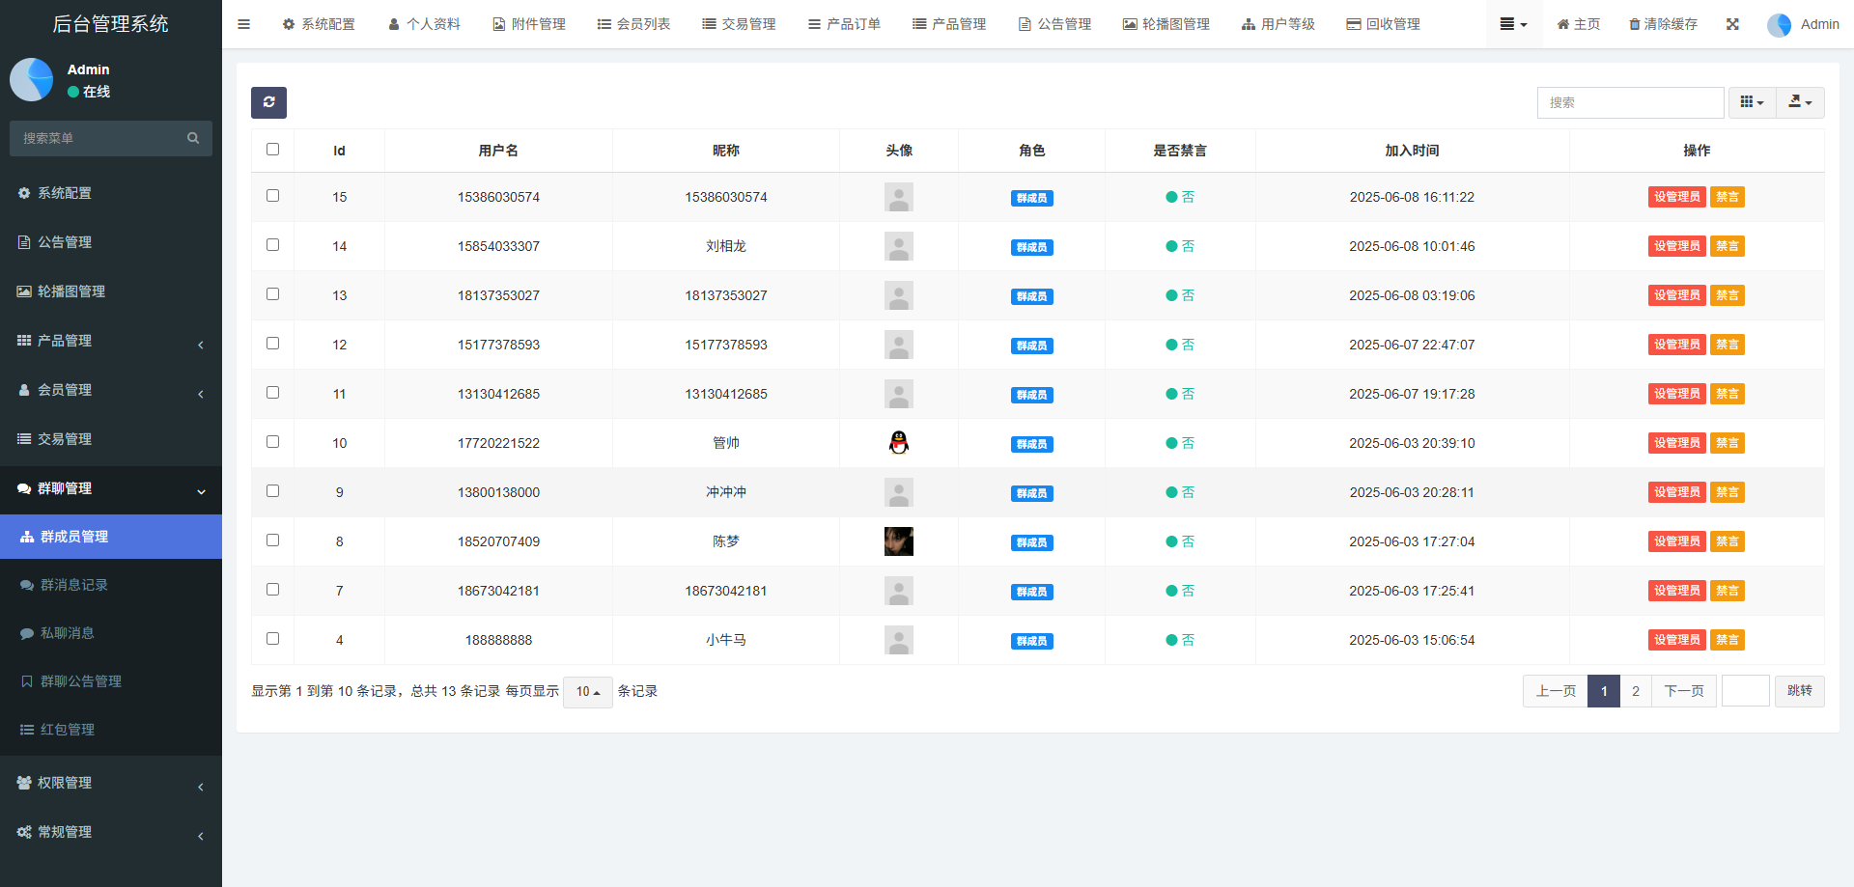The height and width of the screenshot is (887, 1854).
Task: Click 设管理员 for user 刘相龙
Action: coord(1676,246)
